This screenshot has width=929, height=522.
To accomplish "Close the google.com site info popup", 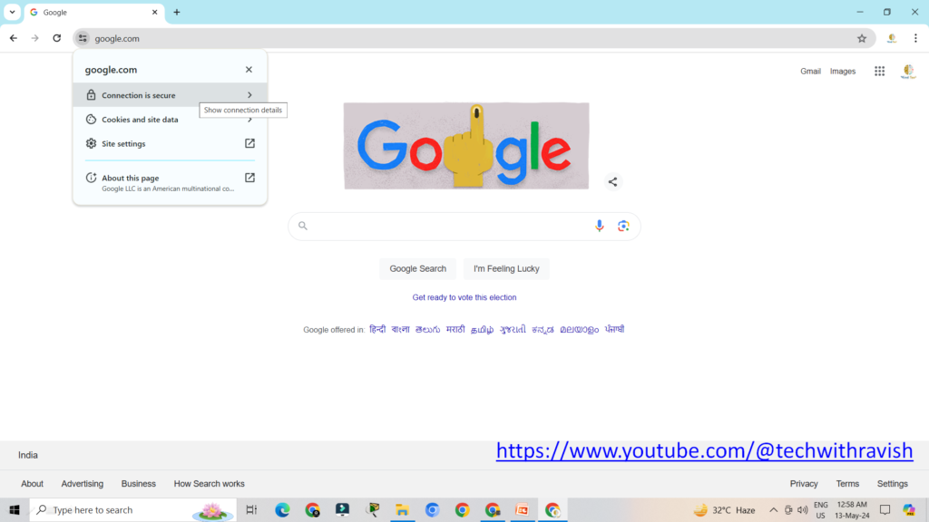I will point(249,70).
